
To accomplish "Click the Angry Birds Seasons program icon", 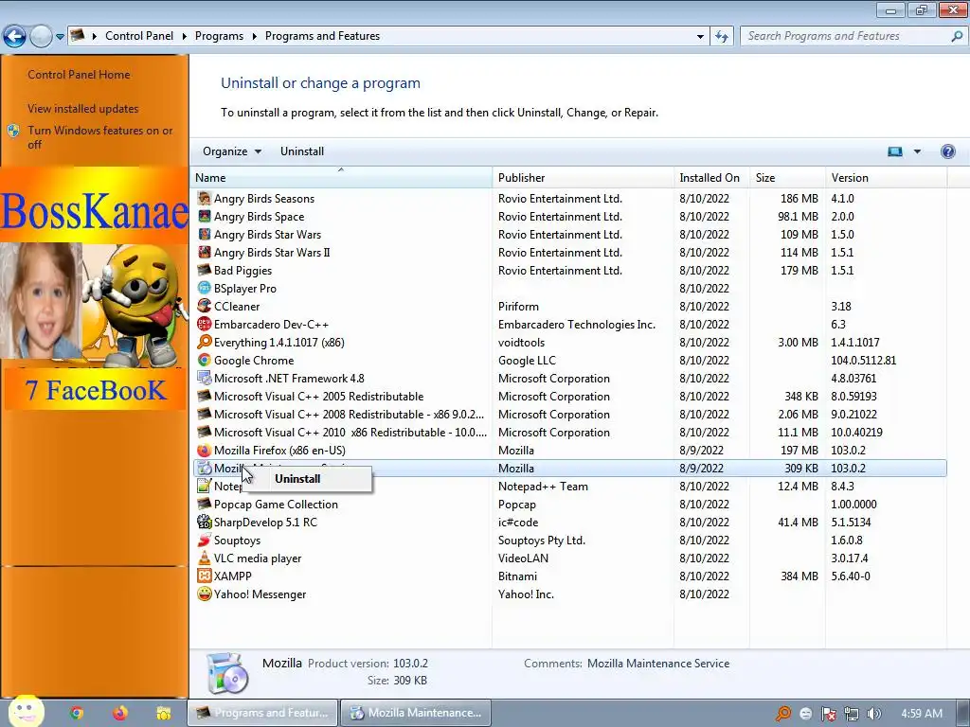I will [x=205, y=199].
